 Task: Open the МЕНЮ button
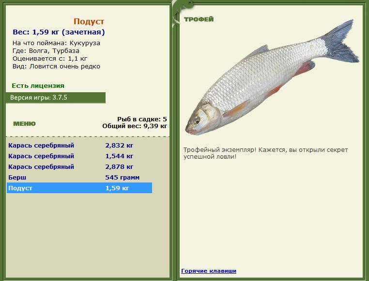coord(25,124)
